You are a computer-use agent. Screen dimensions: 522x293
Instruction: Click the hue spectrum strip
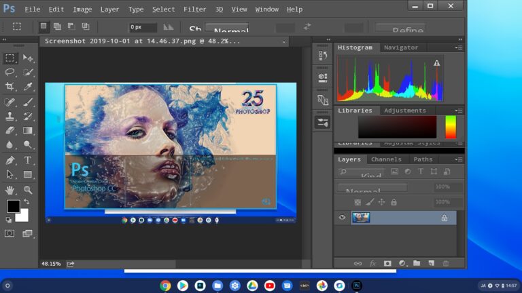pos(451,127)
